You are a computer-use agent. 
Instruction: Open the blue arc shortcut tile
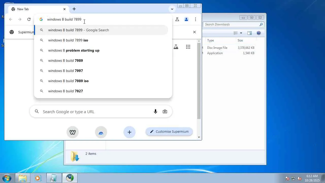pyautogui.click(x=101, y=132)
